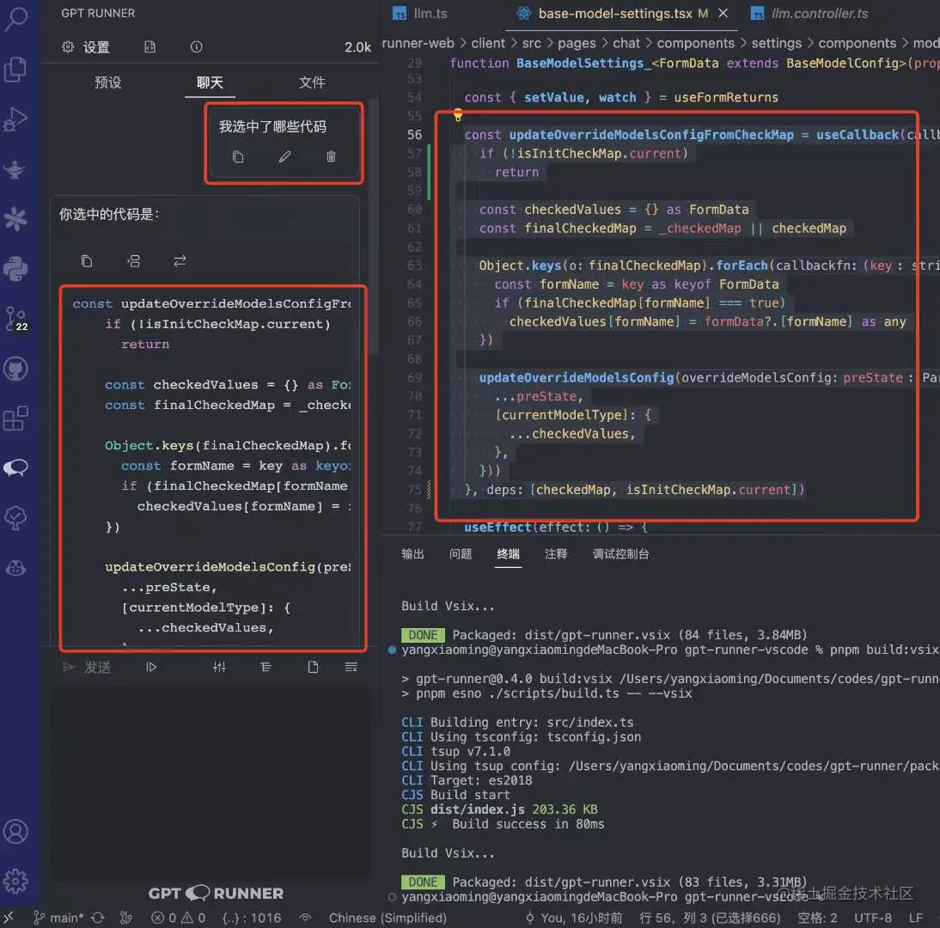The width and height of the screenshot is (940, 928).
Task: Delete the message 我选中了哪些代码
Action: pos(331,156)
